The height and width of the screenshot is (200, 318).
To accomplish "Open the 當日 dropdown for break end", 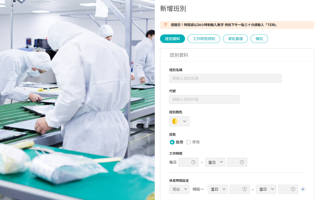I will coord(266,189).
